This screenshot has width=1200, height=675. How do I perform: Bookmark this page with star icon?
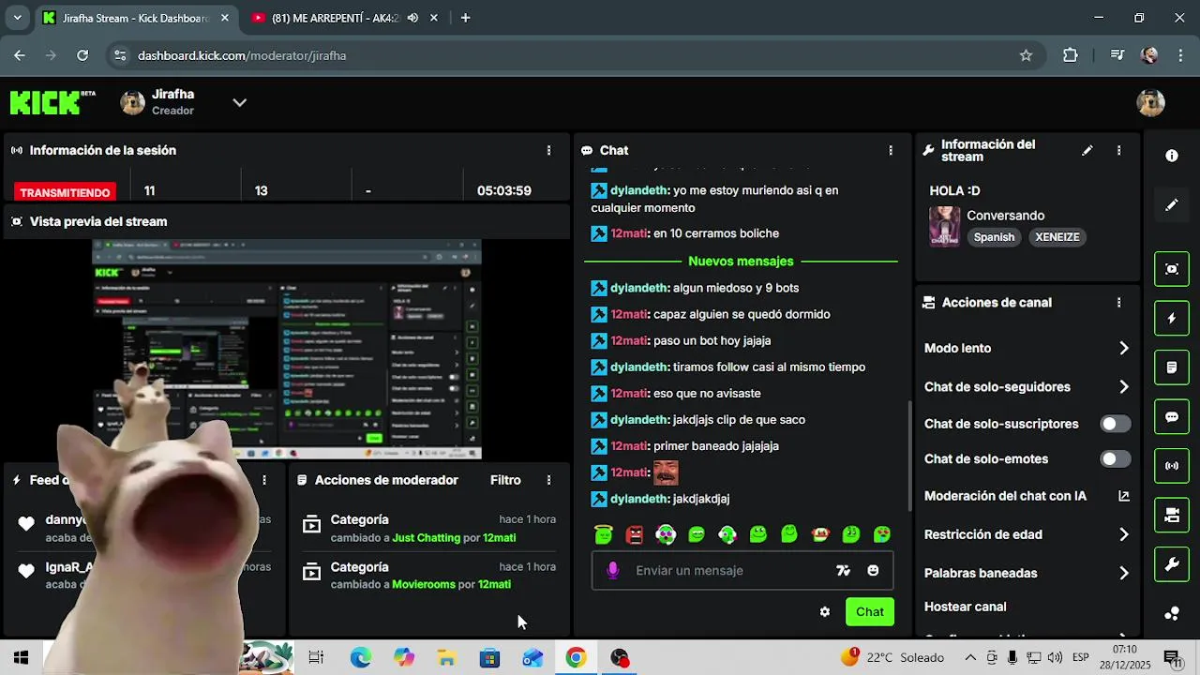[1026, 55]
